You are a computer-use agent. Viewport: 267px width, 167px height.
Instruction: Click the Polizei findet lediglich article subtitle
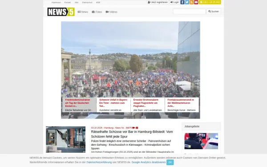click(131, 145)
